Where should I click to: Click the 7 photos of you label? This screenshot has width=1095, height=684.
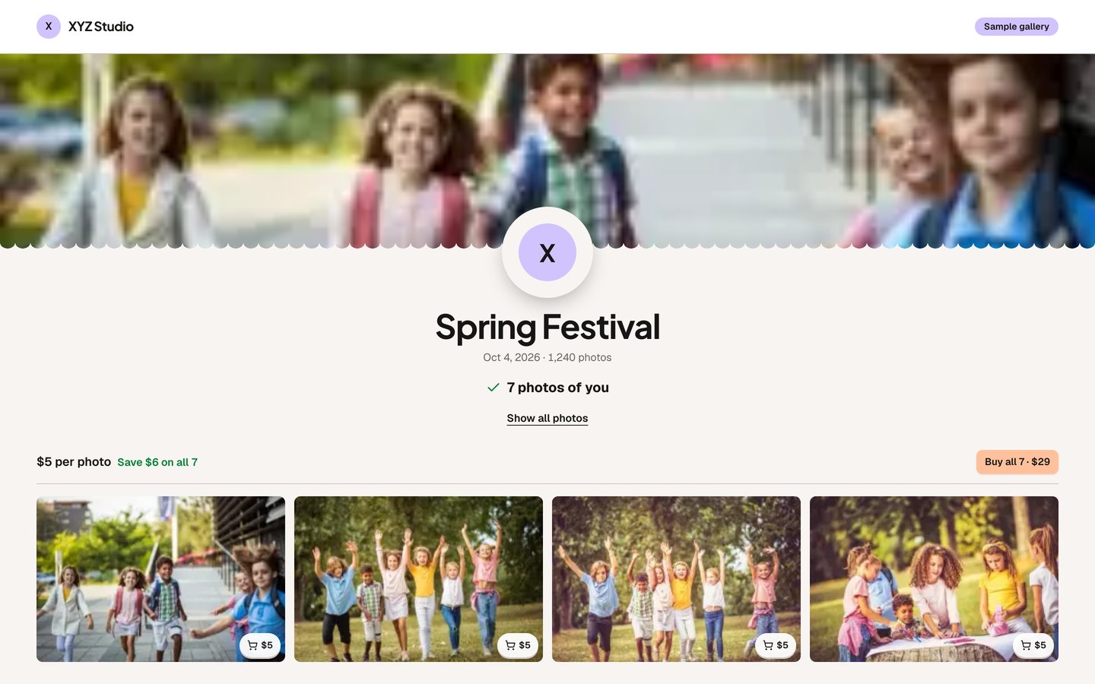coord(557,388)
